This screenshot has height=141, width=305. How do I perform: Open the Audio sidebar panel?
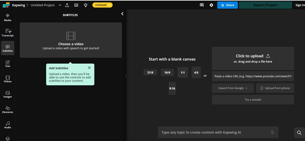8,125
